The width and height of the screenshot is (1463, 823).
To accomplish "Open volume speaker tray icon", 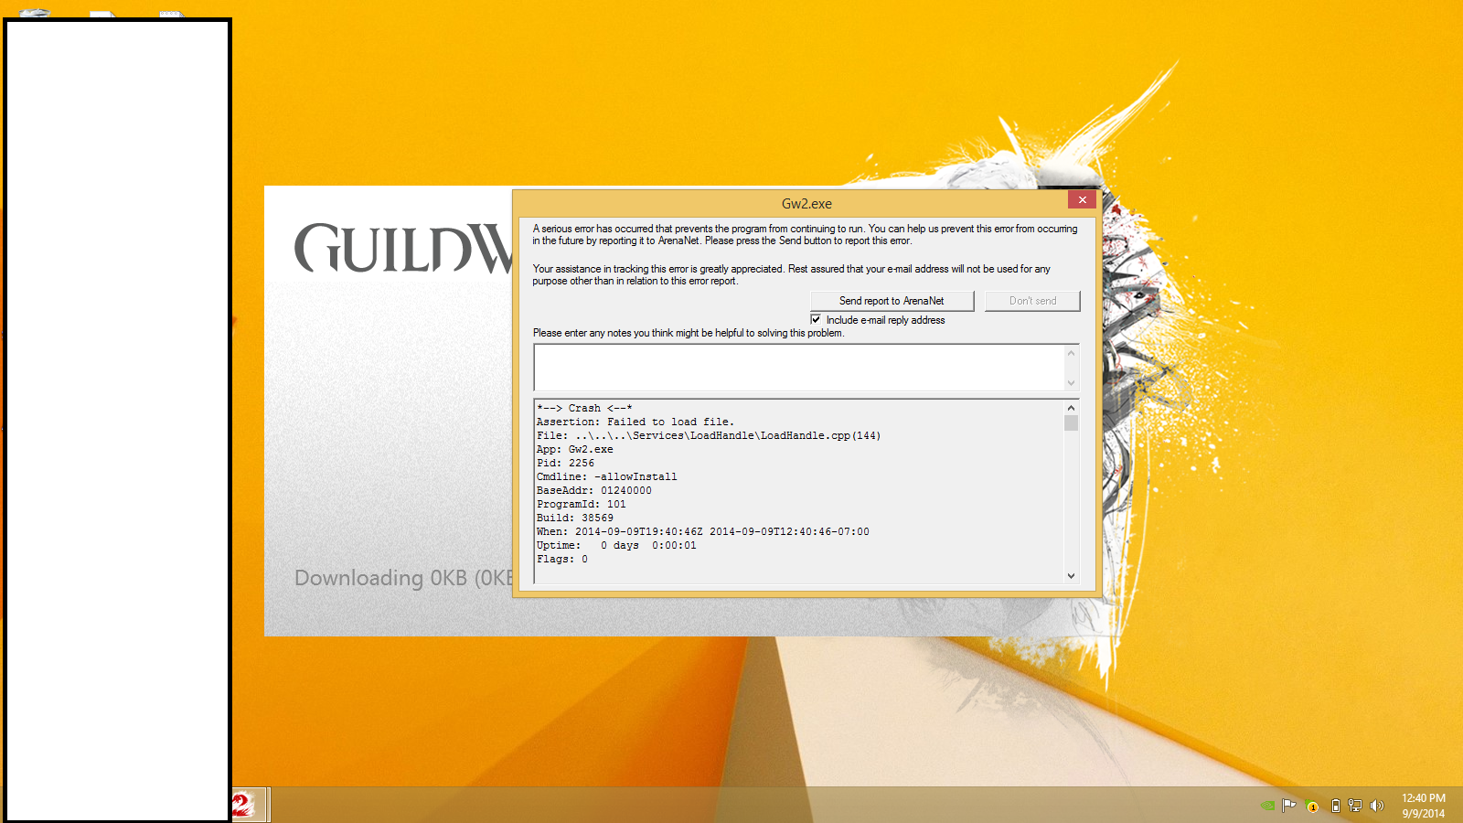I will (1377, 806).
